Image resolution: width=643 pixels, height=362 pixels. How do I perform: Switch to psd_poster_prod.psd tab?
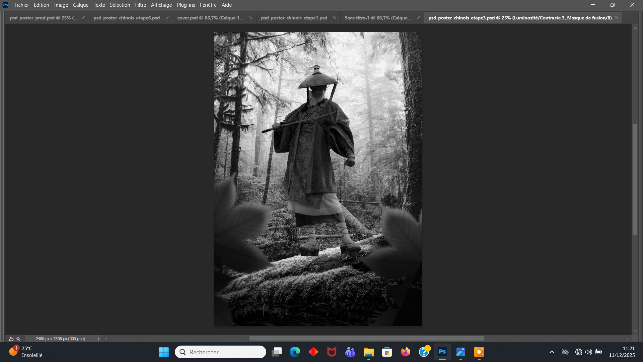pyautogui.click(x=44, y=18)
